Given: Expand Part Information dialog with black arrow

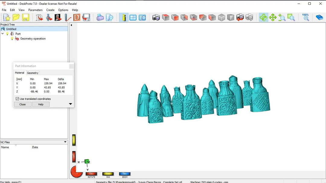Looking at the screenshot, I should [70, 104].
